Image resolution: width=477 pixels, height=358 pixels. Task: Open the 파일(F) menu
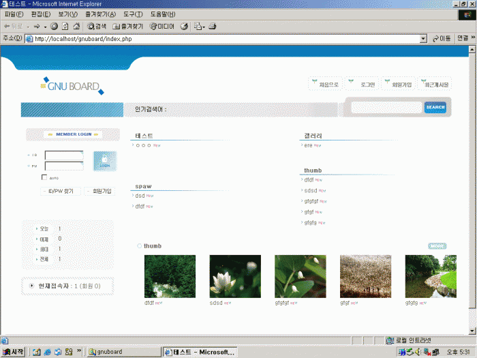coord(14,14)
